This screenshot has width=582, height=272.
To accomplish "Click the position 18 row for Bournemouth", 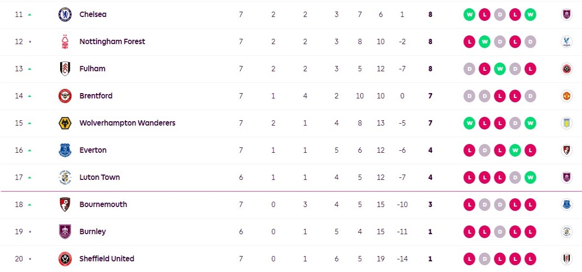I will click(291, 205).
